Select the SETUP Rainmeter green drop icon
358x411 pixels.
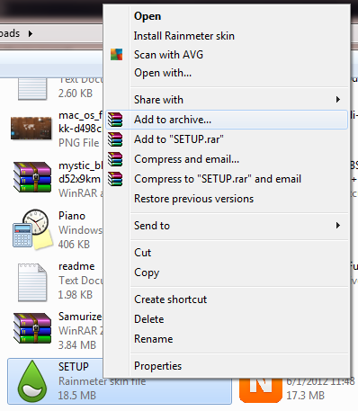point(32,381)
